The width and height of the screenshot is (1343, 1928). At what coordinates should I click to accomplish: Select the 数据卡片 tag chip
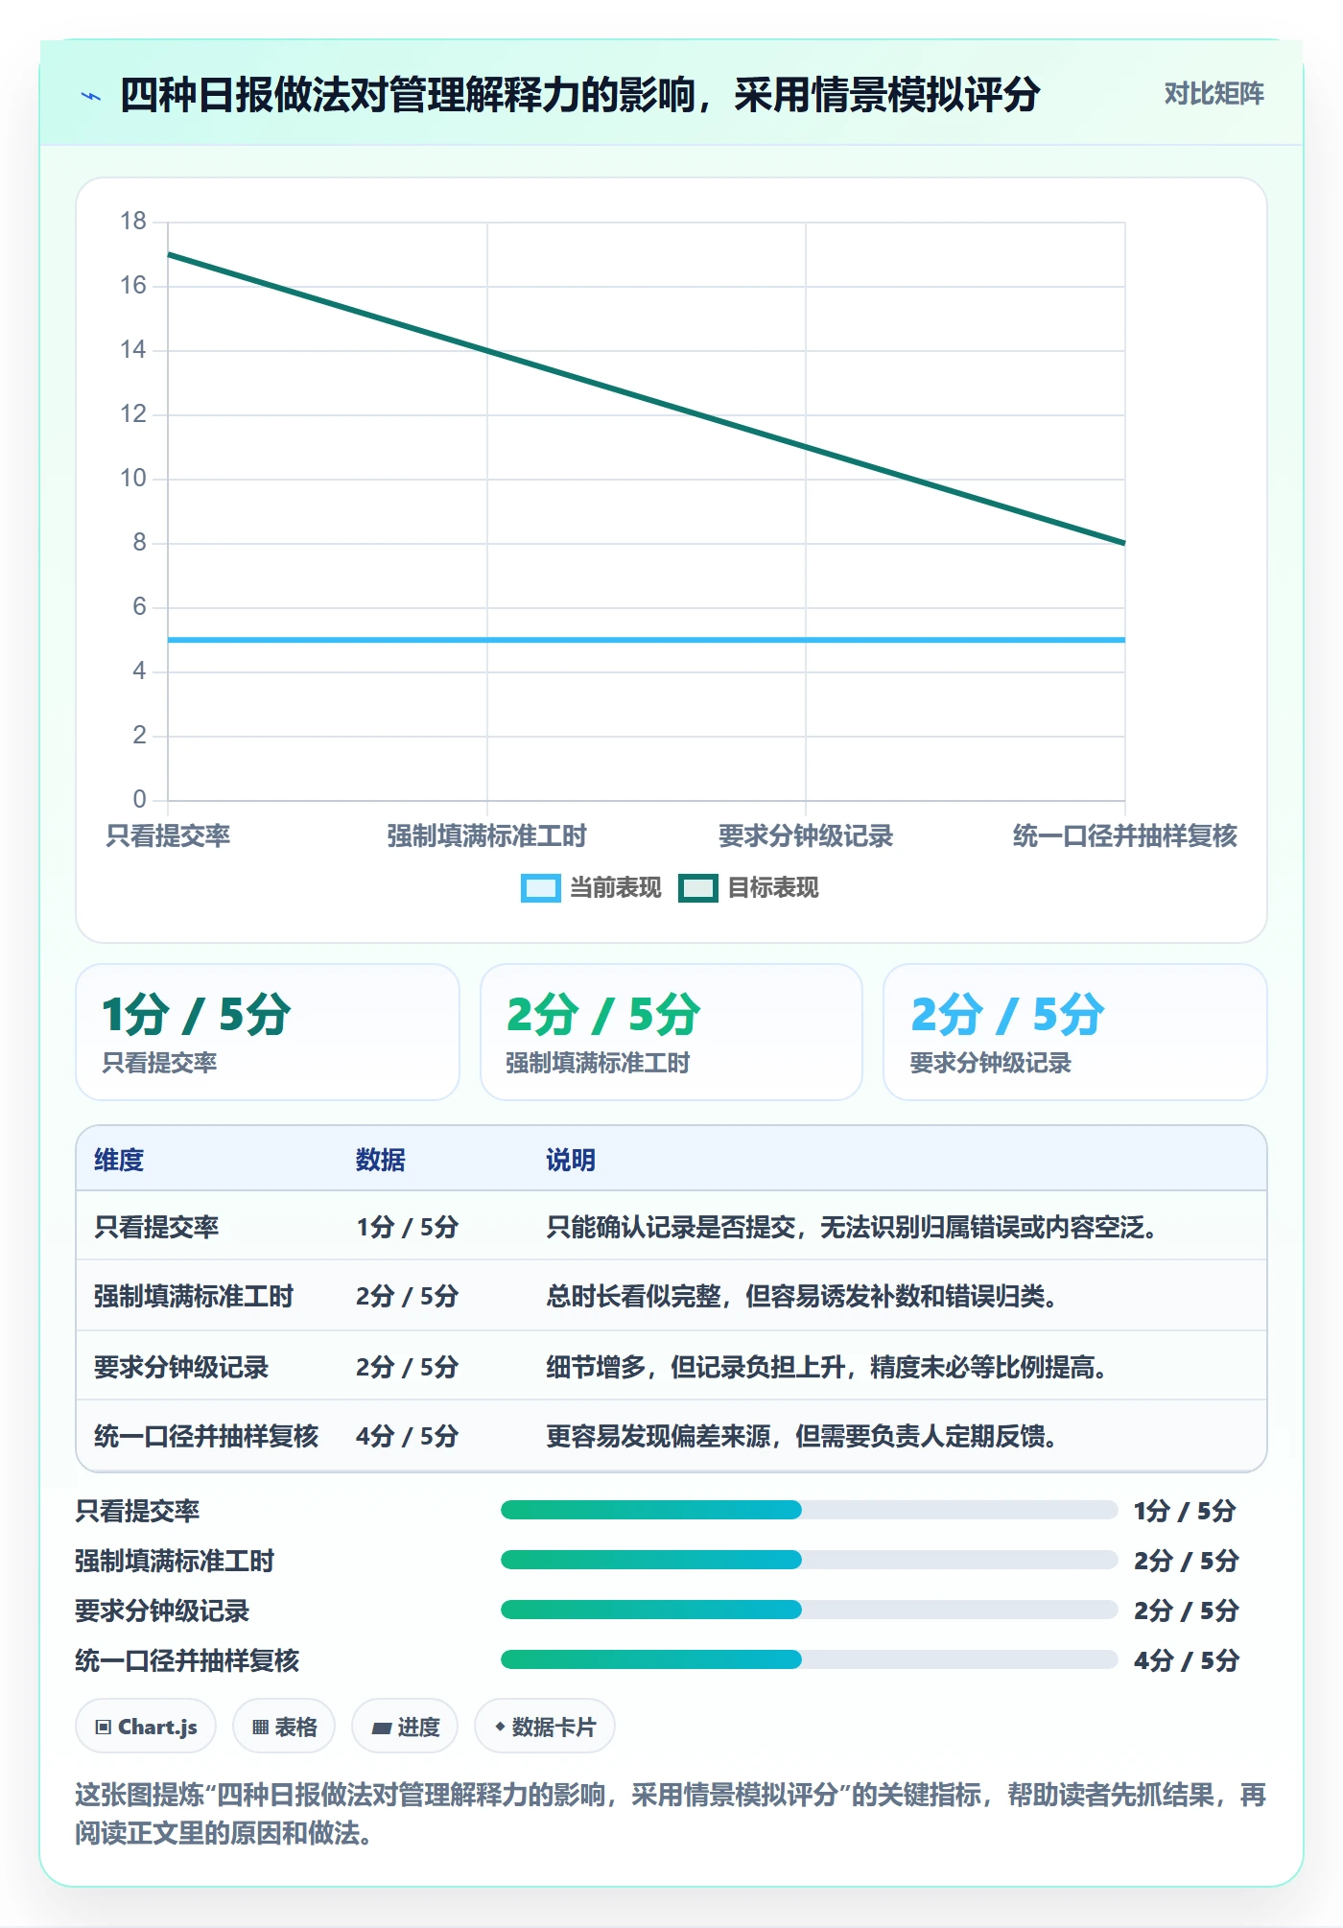tap(545, 1727)
